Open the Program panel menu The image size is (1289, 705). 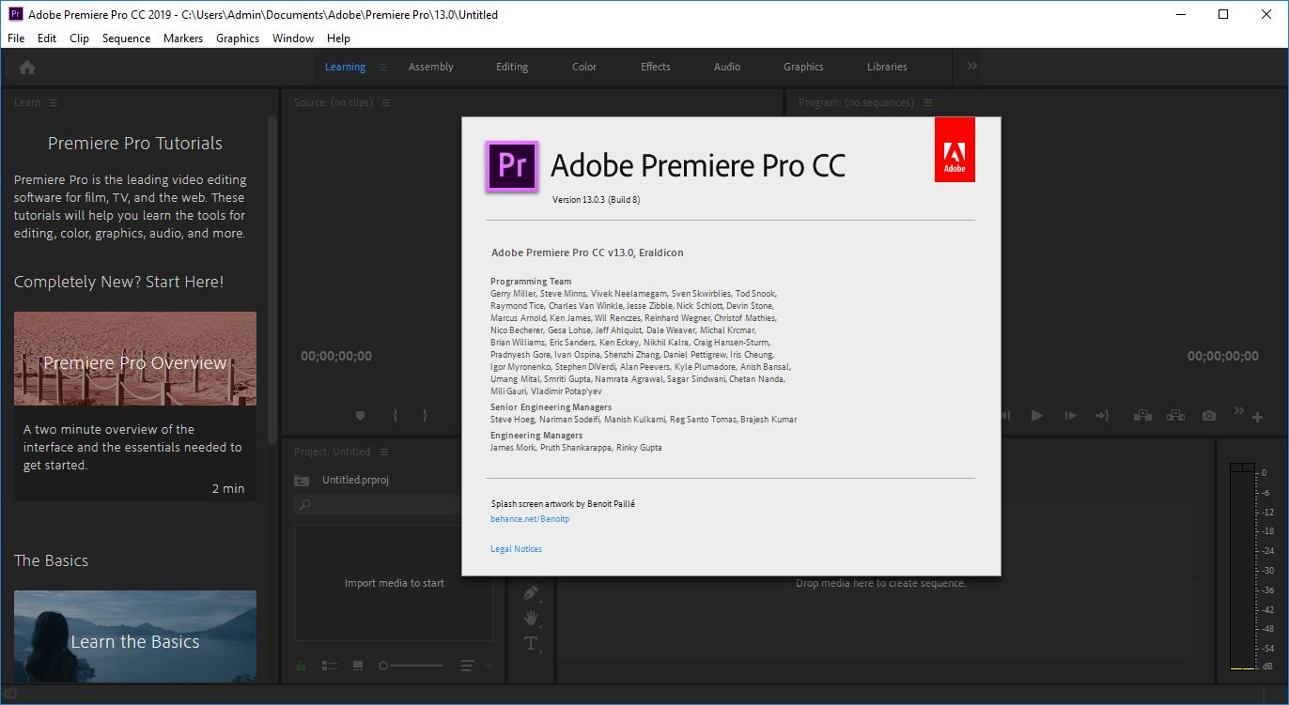point(927,102)
